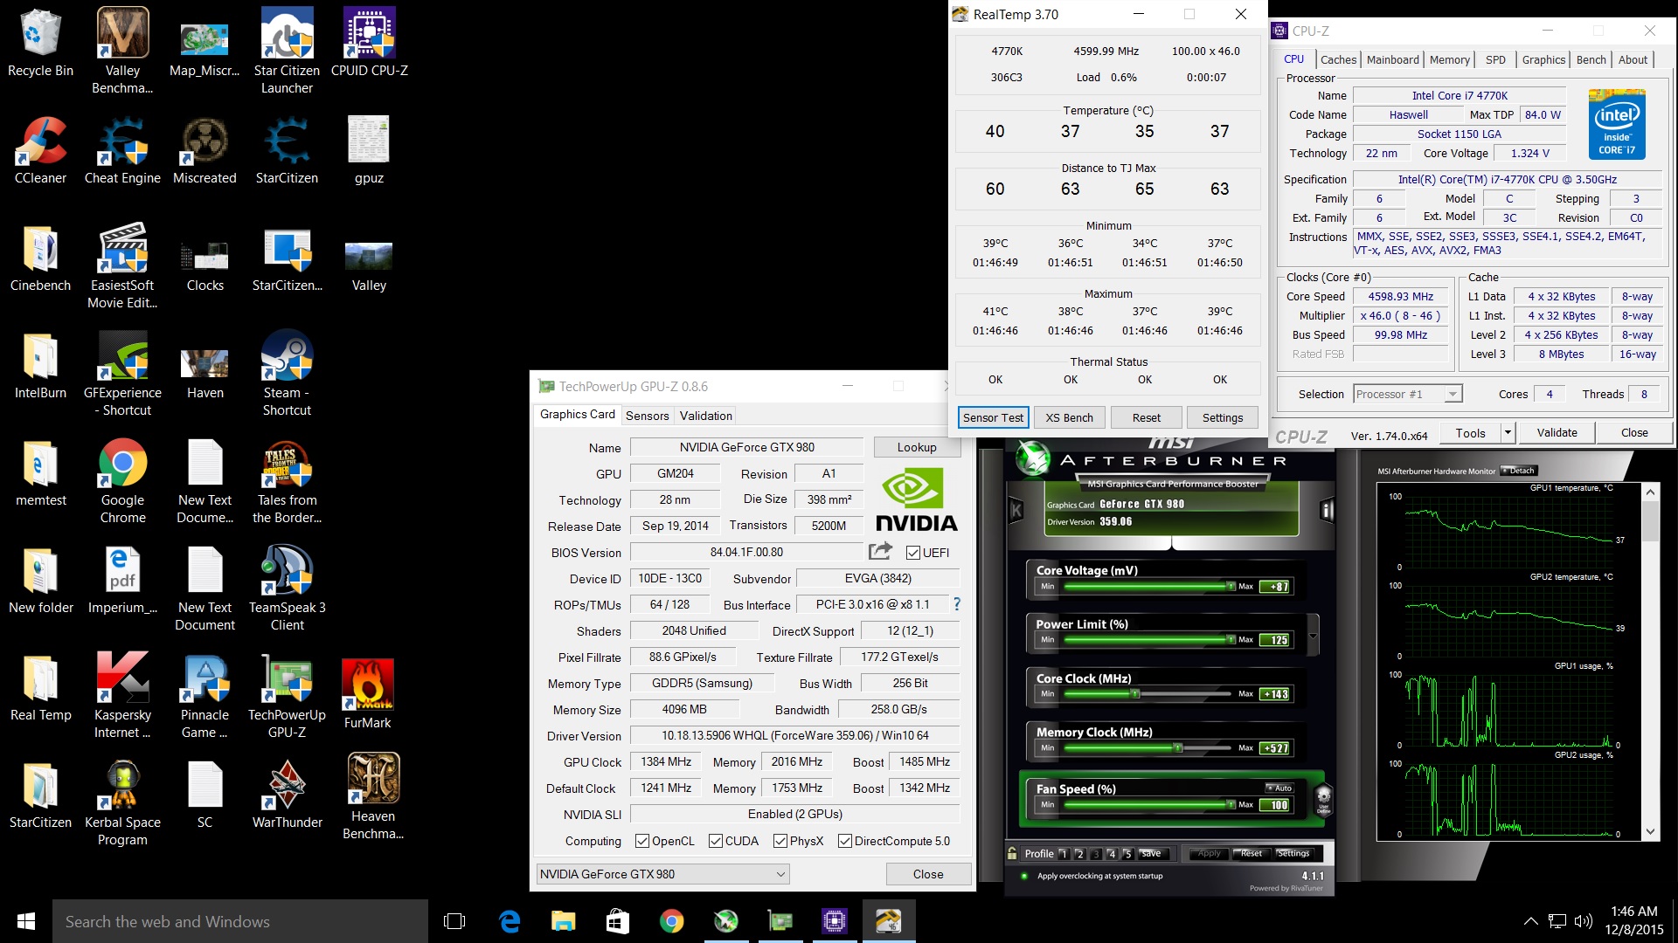The image size is (1678, 943).
Task: Click the User Define fan gear icon
Action: (1323, 799)
